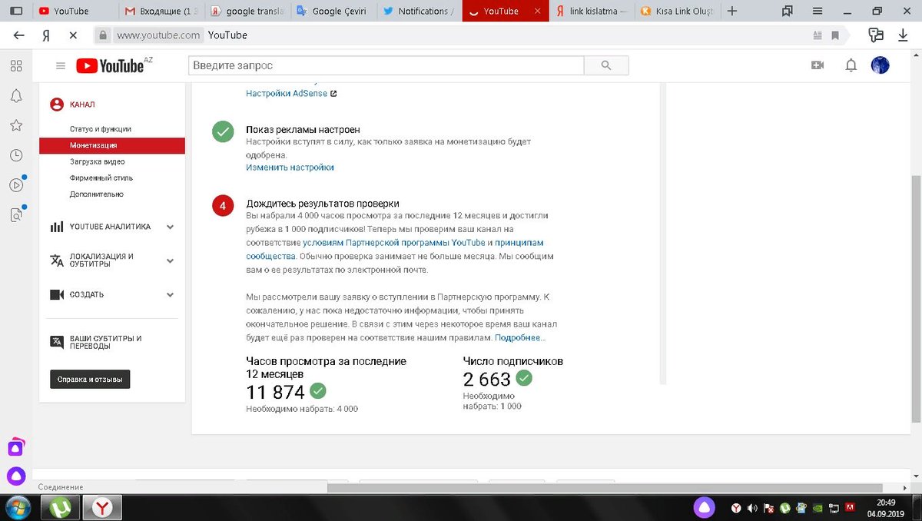
Task: Open the Yandex feedback chat icon
Action: click(876, 35)
